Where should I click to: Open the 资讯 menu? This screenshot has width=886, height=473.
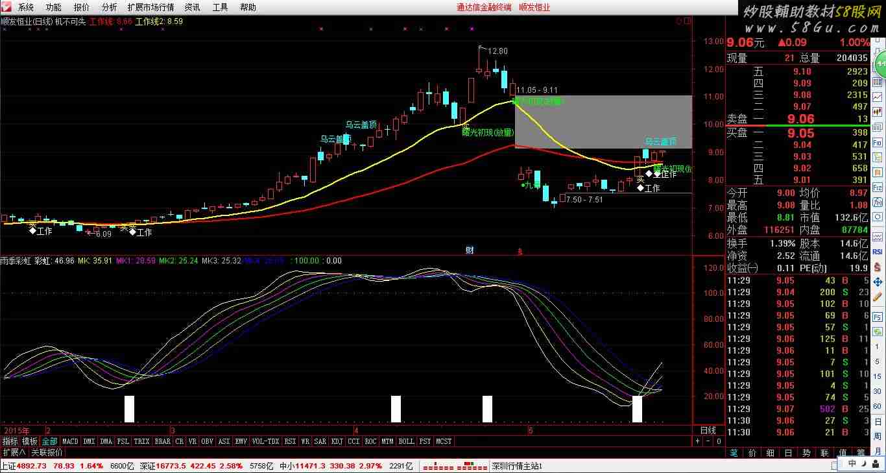pyautogui.click(x=193, y=7)
